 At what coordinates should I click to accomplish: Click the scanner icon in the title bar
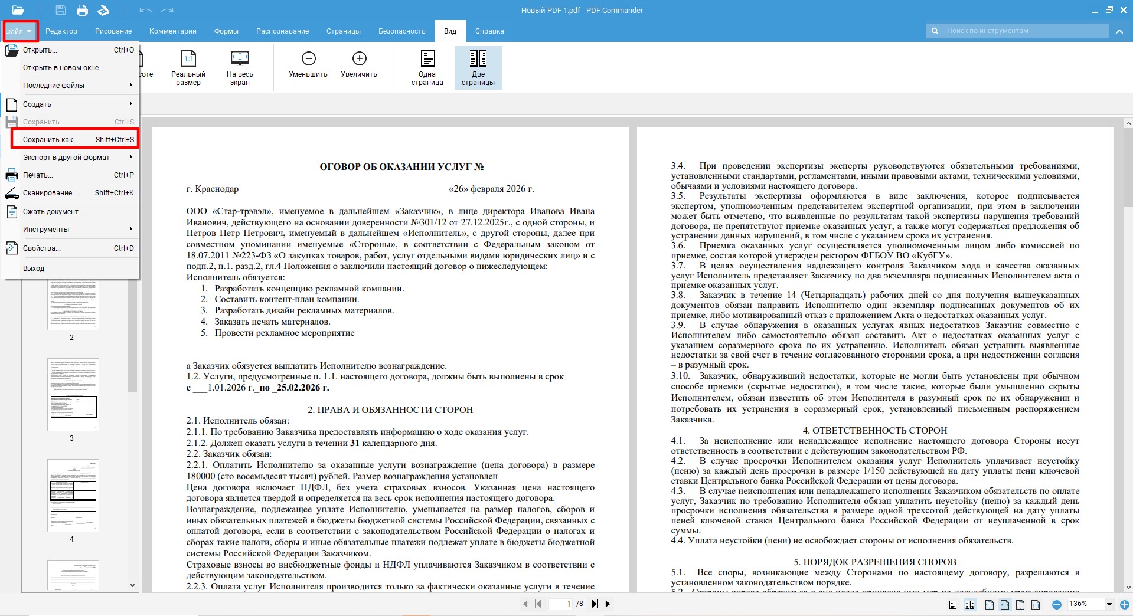[x=103, y=10]
